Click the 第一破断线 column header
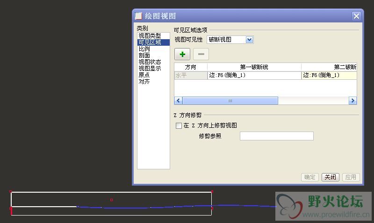Viewport: 374px width, 223px height. coord(254,67)
